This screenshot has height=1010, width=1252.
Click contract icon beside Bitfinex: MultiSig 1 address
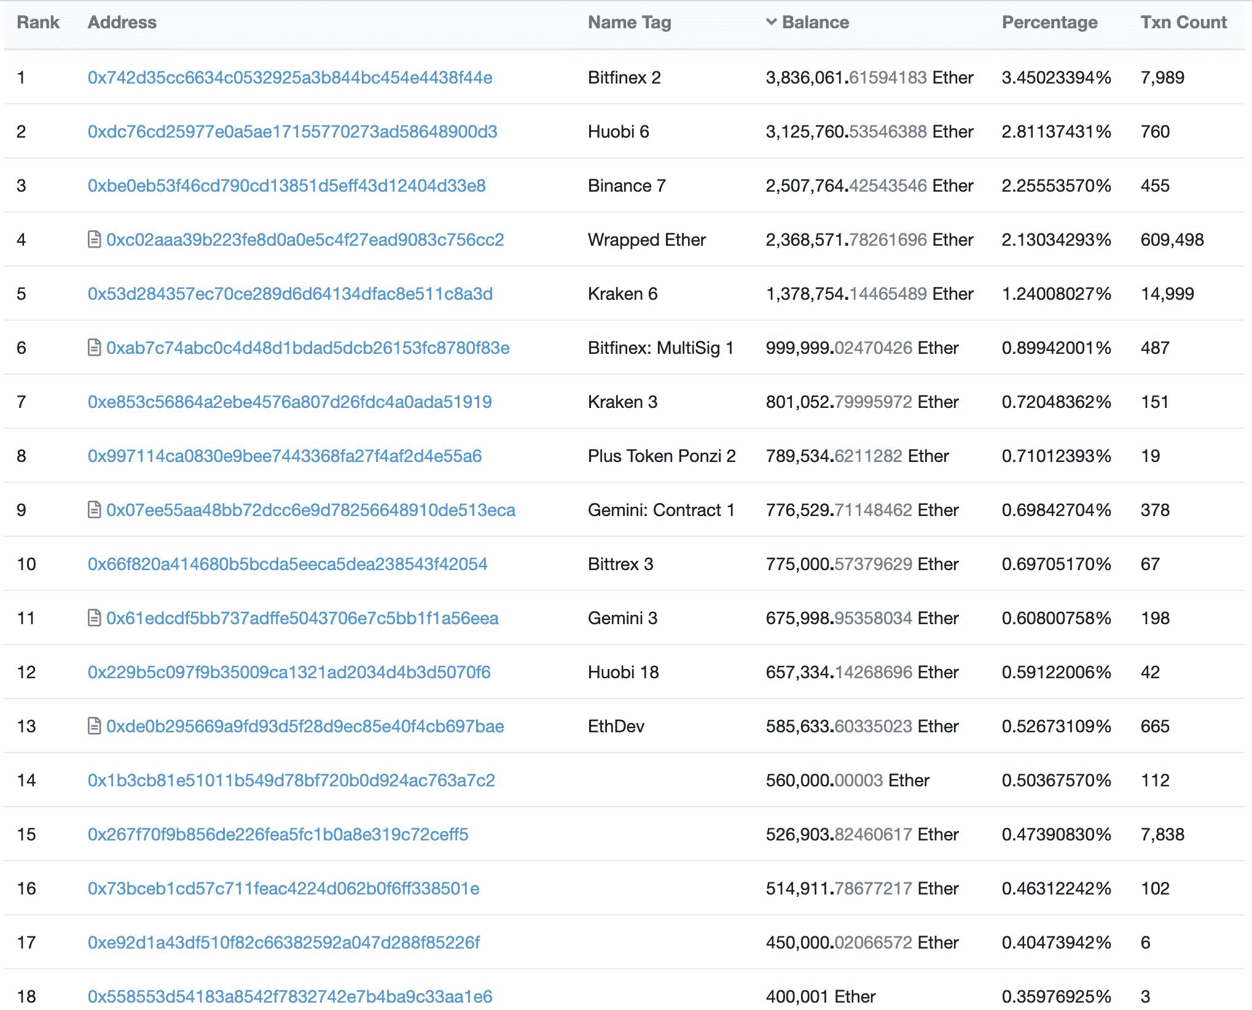[94, 348]
